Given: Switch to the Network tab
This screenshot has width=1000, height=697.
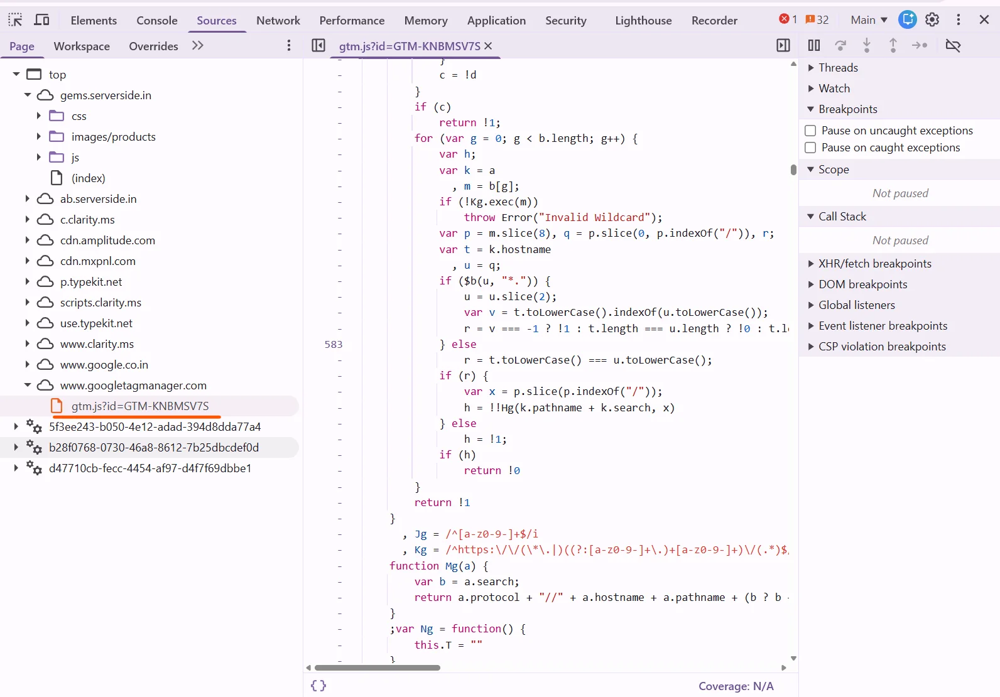Looking at the screenshot, I should 278,21.
